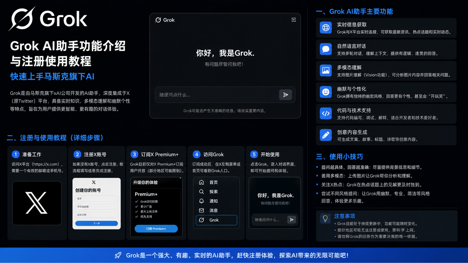
Task: Click the step 5 number badge for 开始使用
Action: (x=254, y=154)
